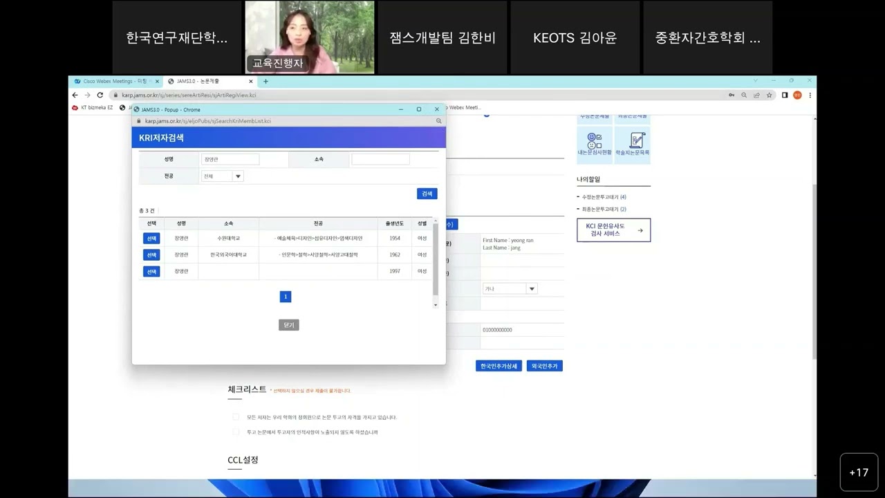Click the 소속 affiliation input field
This screenshot has height=498, width=885.
coord(380,159)
